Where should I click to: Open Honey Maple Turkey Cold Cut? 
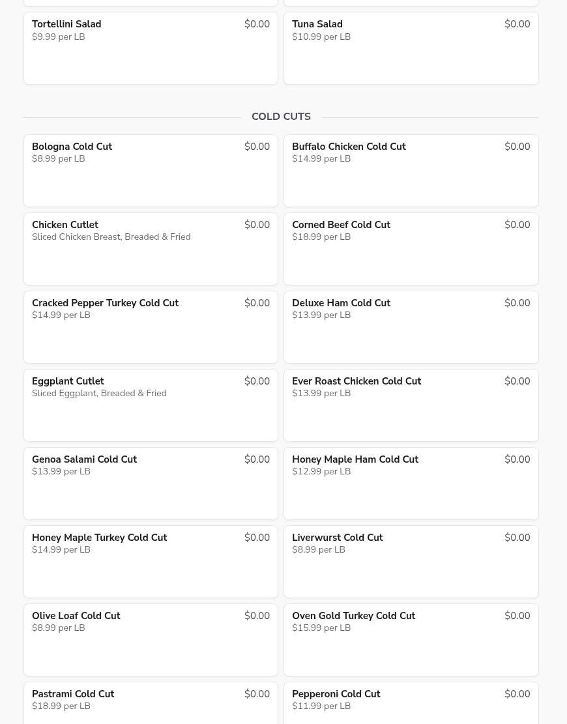pos(151,562)
